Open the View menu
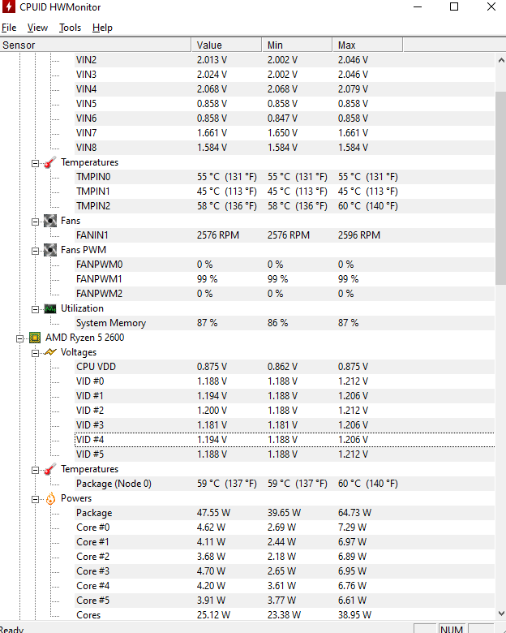This screenshot has width=506, height=633. click(37, 28)
